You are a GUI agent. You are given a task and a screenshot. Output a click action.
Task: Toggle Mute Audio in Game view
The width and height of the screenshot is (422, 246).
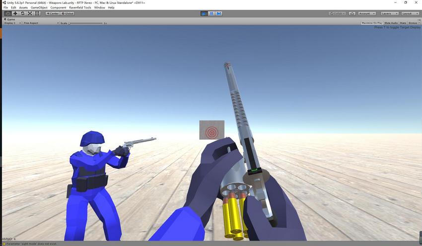coord(391,23)
